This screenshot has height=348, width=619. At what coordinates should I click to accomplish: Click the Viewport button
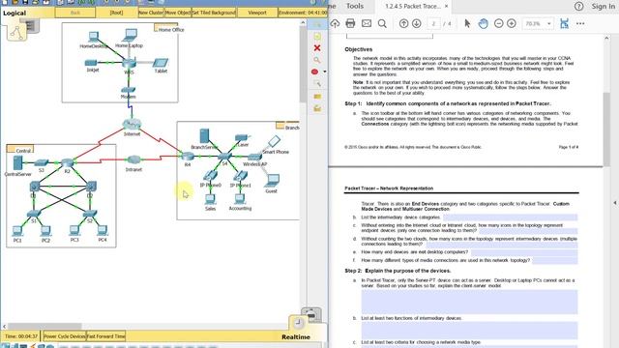[x=257, y=13]
